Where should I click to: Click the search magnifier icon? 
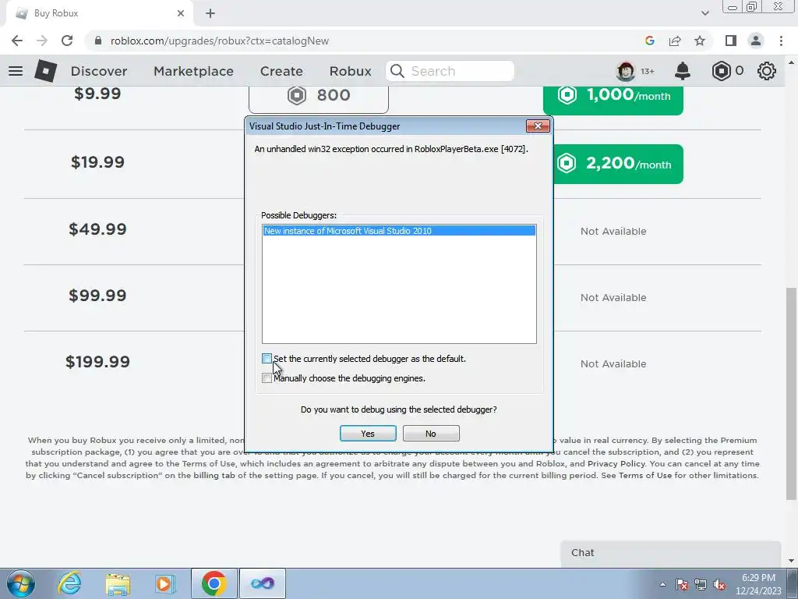point(397,71)
